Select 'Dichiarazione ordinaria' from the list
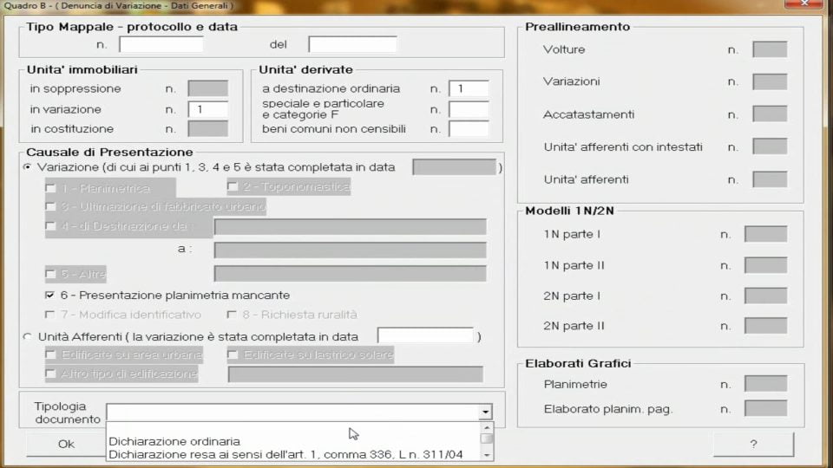The width and height of the screenshot is (833, 468). tap(174, 441)
